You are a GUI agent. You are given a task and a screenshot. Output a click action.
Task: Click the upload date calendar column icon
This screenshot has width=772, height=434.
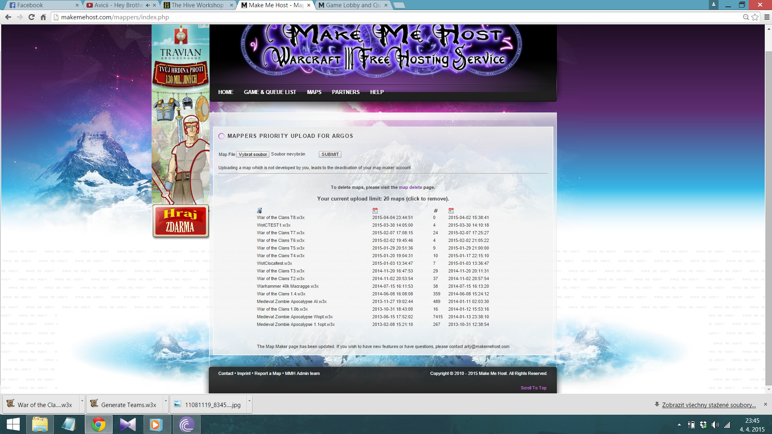375,211
